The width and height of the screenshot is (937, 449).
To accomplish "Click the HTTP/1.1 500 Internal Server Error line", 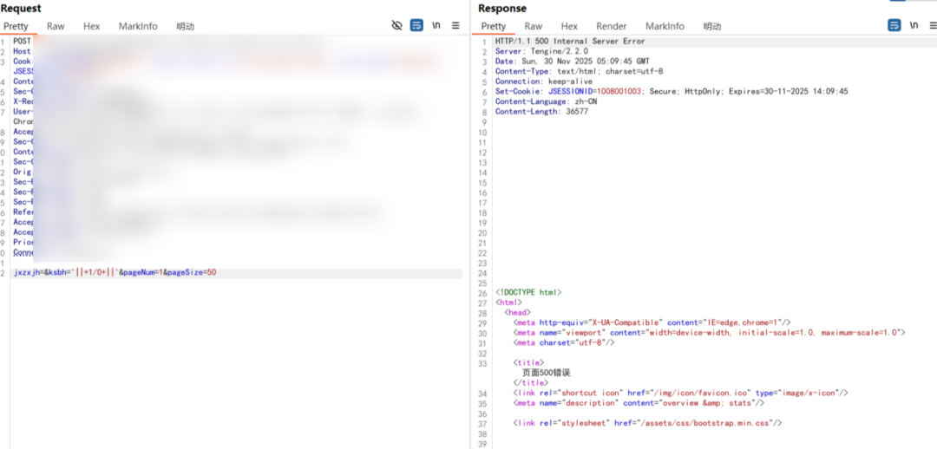I will click(x=570, y=41).
